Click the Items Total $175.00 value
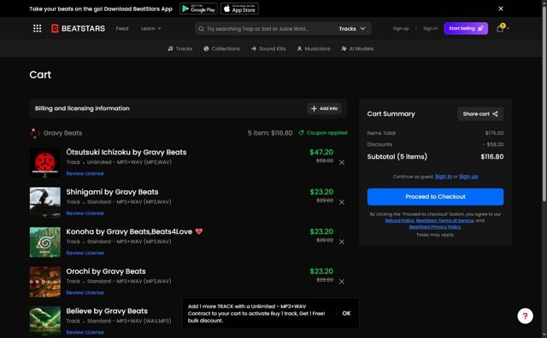The width and height of the screenshot is (547, 338). click(494, 133)
